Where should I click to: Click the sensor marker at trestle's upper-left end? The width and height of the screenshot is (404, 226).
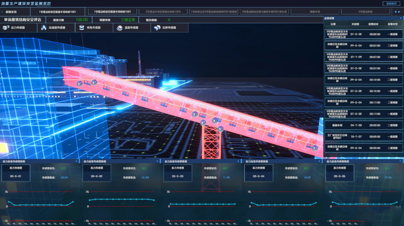click(79, 84)
